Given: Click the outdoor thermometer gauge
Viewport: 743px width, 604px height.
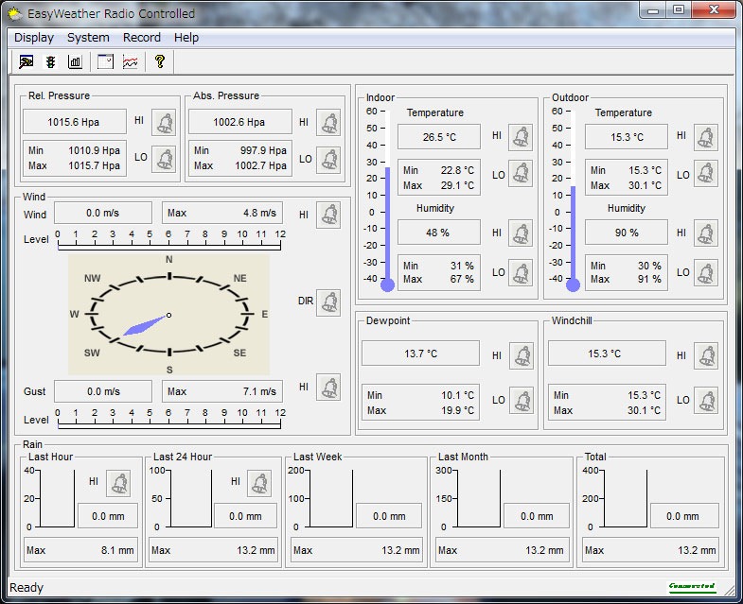Looking at the screenshot, I should (573, 200).
